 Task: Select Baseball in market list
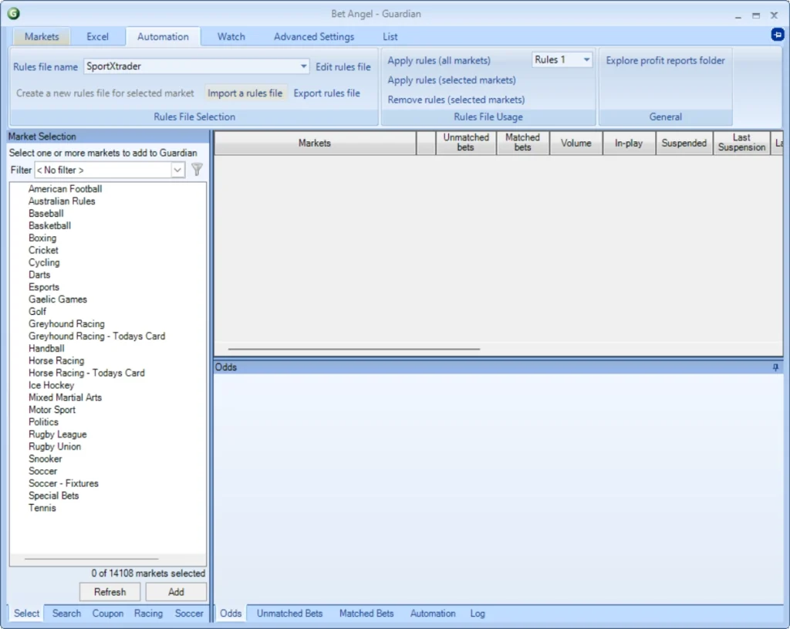(x=46, y=213)
